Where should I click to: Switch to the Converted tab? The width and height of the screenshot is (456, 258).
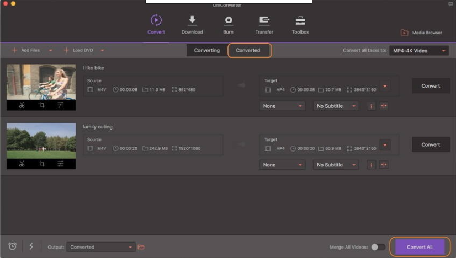tap(248, 50)
